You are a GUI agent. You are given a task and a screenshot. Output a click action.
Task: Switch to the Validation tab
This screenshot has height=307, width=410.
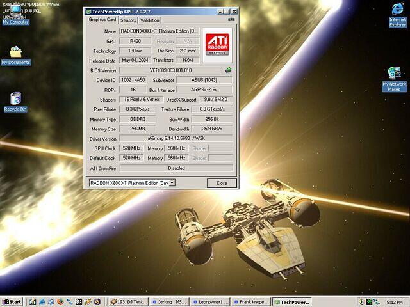[x=149, y=20]
